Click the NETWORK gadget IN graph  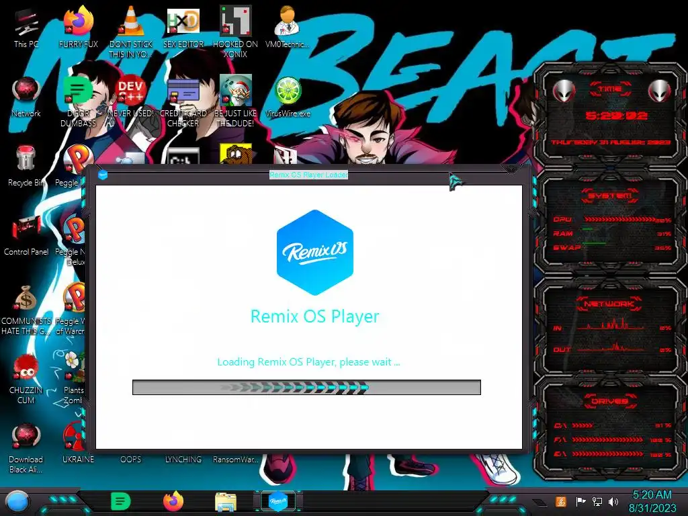(611, 326)
